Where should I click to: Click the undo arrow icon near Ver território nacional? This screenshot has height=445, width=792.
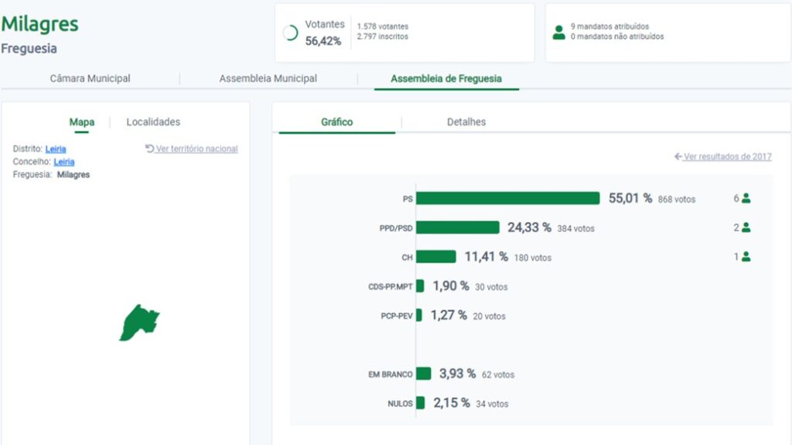pos(150,149)
